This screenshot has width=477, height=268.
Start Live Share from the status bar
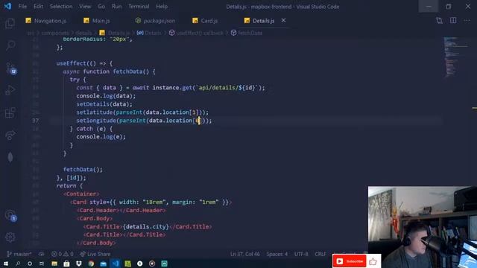(x=95, y=254)
